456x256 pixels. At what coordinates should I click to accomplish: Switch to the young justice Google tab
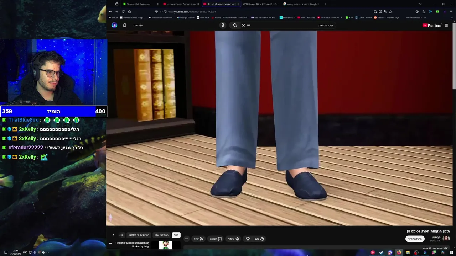click(x=301, y=4)
